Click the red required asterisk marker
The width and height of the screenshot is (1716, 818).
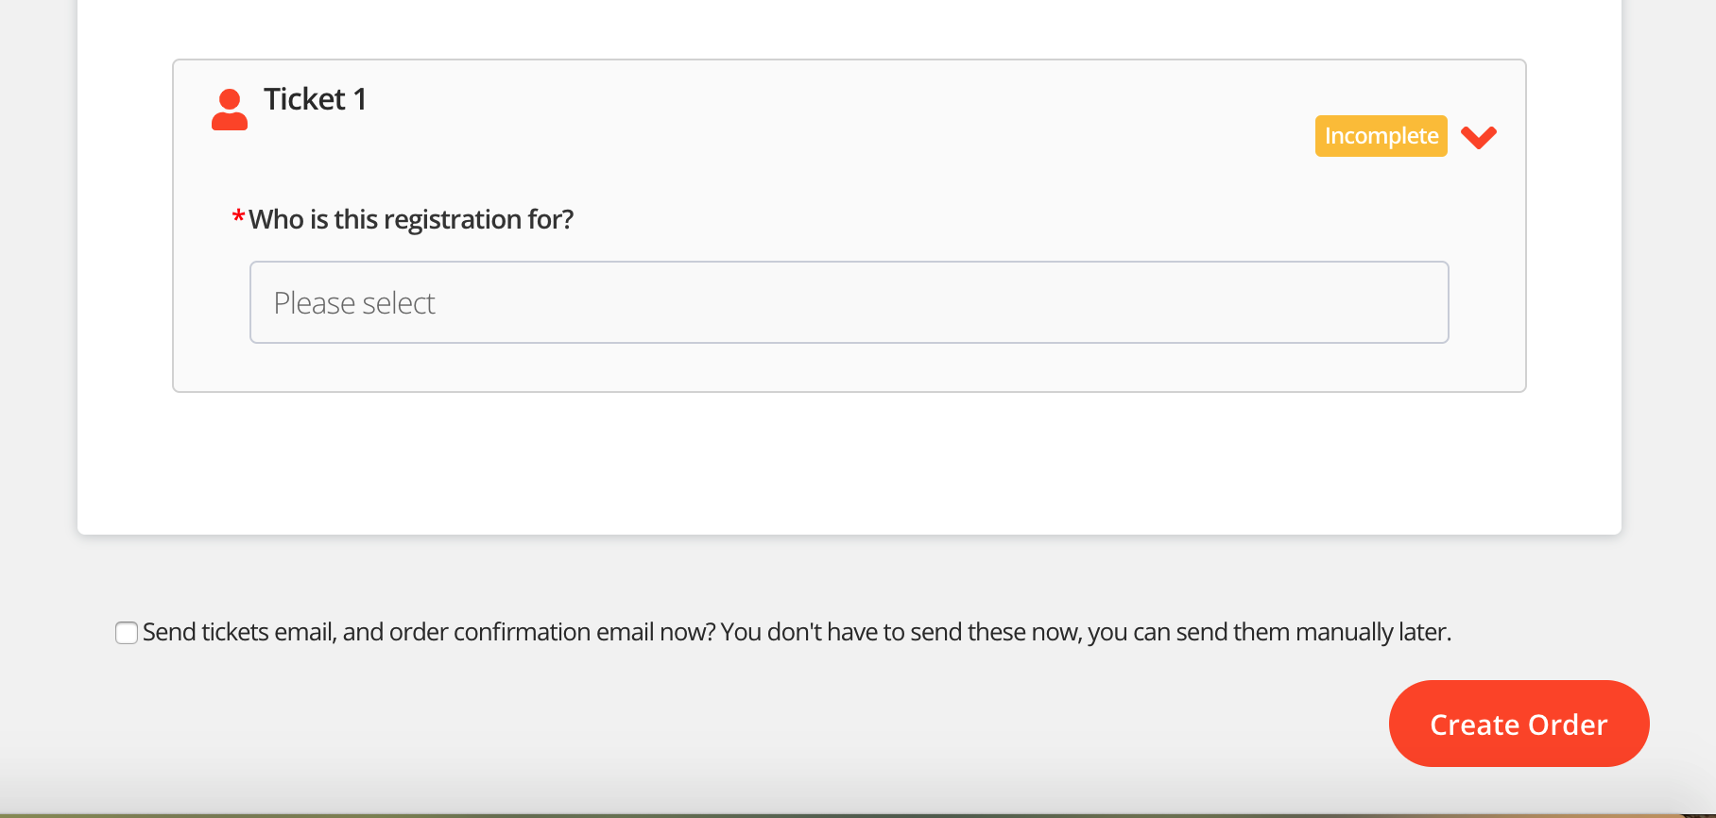point(238,219)
